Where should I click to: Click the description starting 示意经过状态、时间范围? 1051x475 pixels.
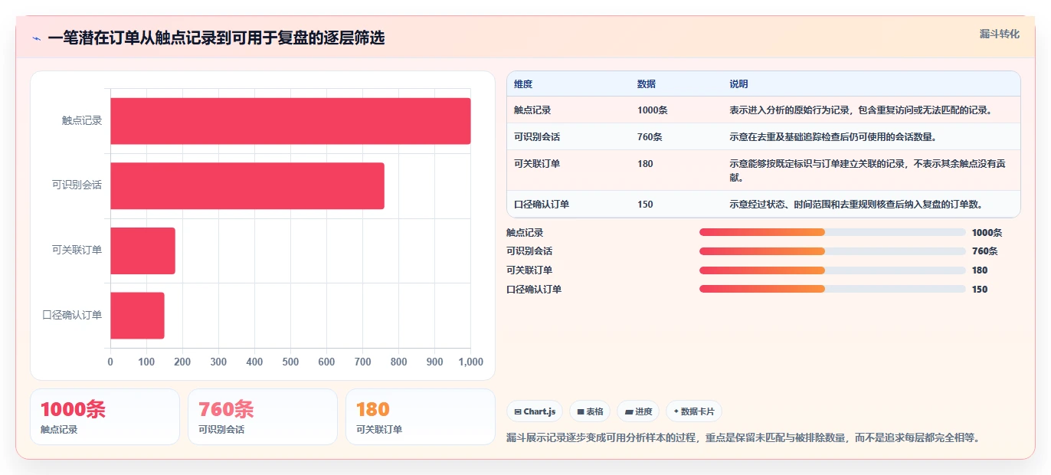pyautogui.click(x=856, y=205)
